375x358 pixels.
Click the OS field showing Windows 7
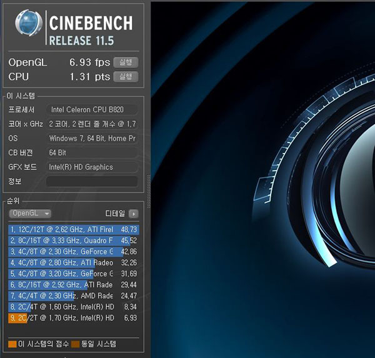pyautogui.click(x=92, y=139)
